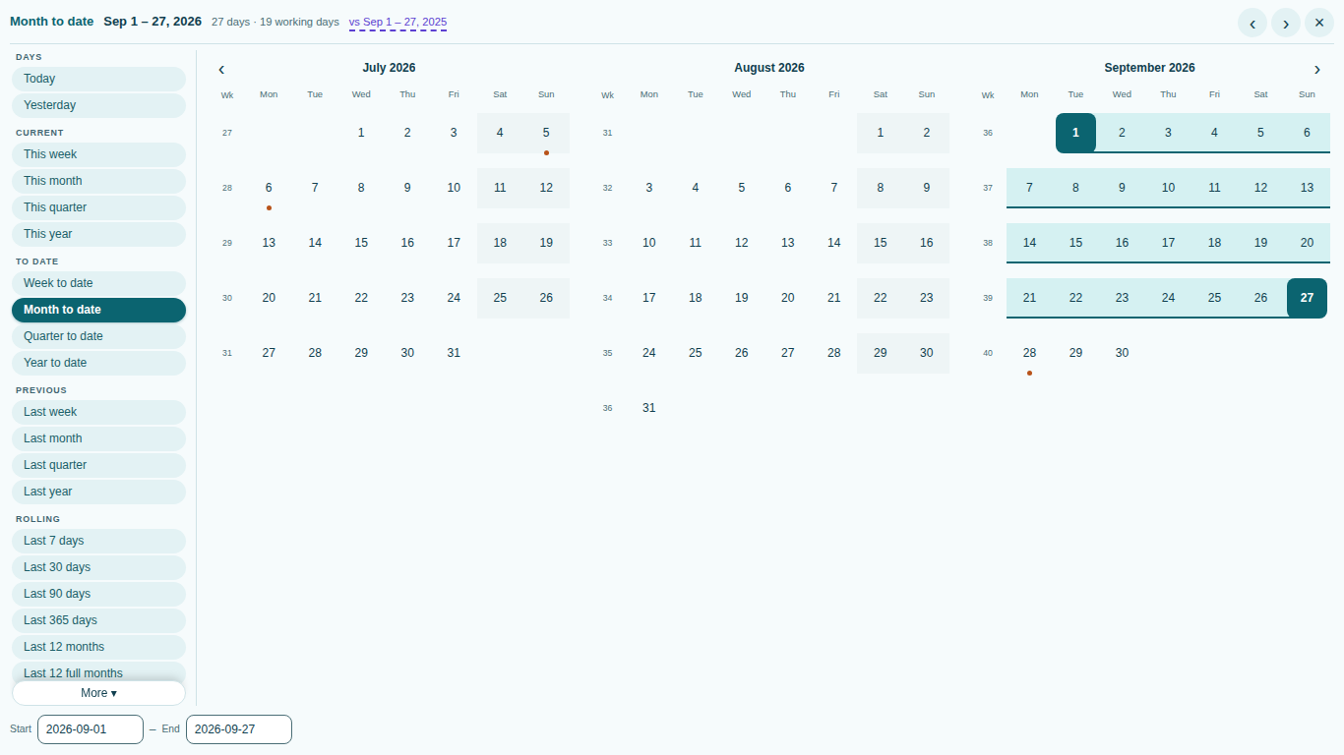Pick the This year preset
The width and height of the screenshot is (1344, 755).
[98, 234]
